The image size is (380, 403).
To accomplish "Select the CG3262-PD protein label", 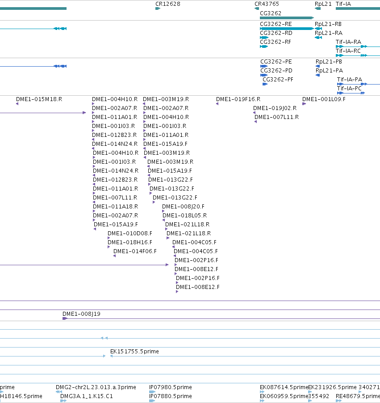I will click(x=276, y=70).
